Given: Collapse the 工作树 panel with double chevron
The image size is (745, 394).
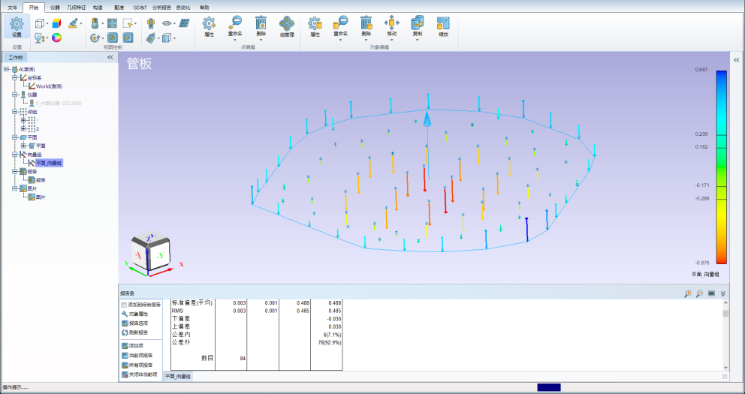Looking at the screenshot, I should 110,57.
